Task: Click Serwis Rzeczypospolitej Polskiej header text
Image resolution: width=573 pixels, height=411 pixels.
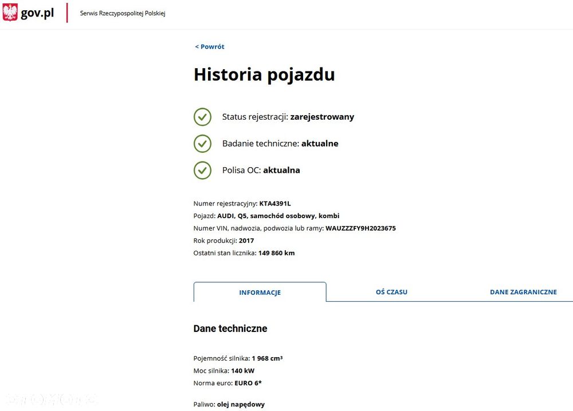Action: 123,13
